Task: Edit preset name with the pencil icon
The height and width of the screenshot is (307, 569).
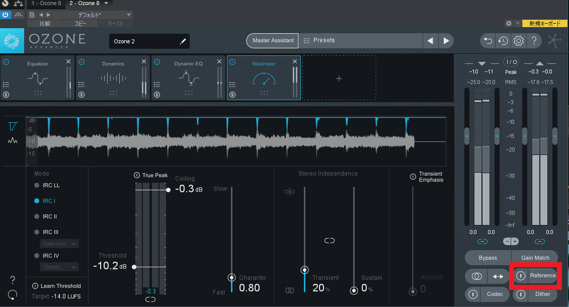Action: (183, 41)
